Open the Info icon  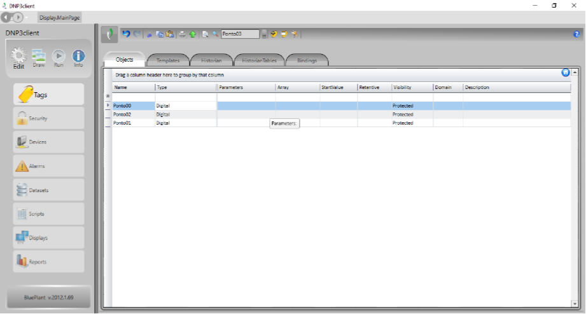[x=78, y=57]
